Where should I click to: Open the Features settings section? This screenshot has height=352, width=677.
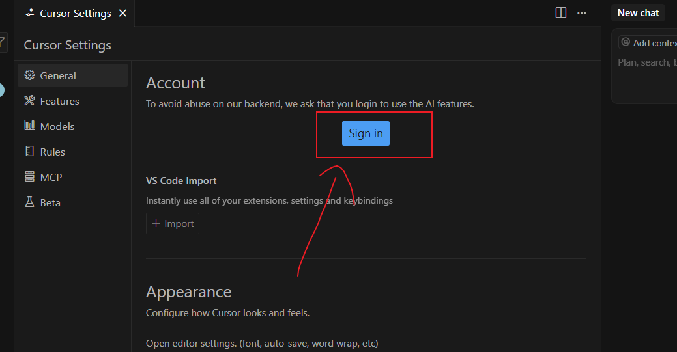[72, 101]
